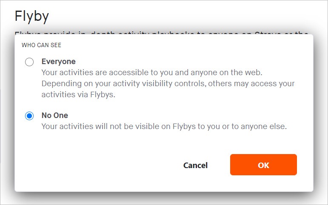Click the words "anyone on the web"
Screen dimensions: 328x205
[x=239, y=73]
